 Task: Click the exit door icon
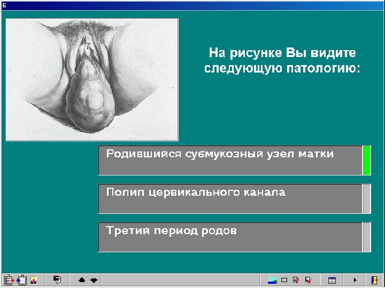375,280
